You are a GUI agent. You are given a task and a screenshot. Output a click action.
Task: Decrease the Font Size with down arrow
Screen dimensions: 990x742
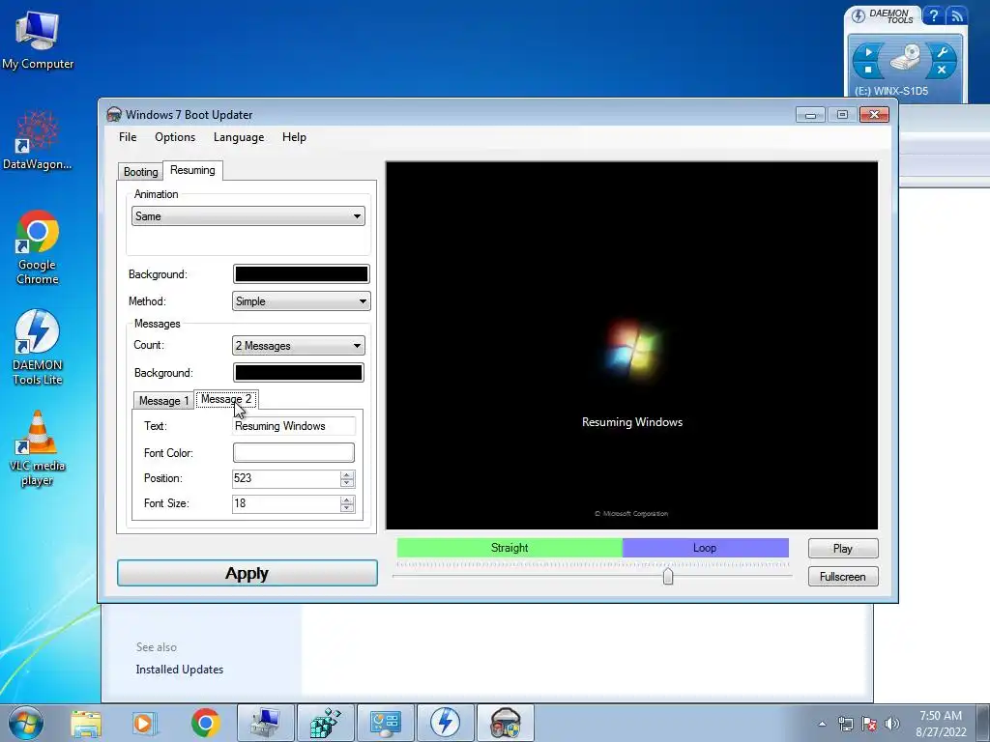pyautogui.click(x=347, y=508)
